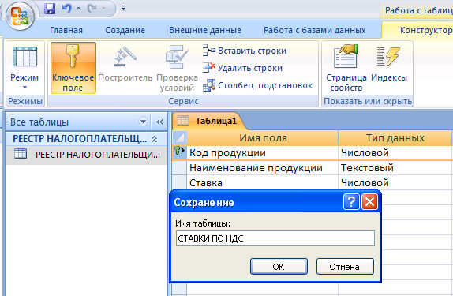453x296 pixels.
Task: Close the Сохранение dialog
Action: 370,202
